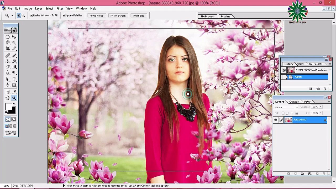This screenshot has width=336, height=189.
Task: Switch to Quick Mask mode
Action: [x=14, y=119]
